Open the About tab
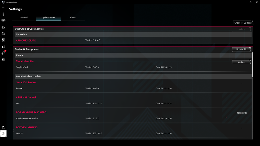 (73, 17)
